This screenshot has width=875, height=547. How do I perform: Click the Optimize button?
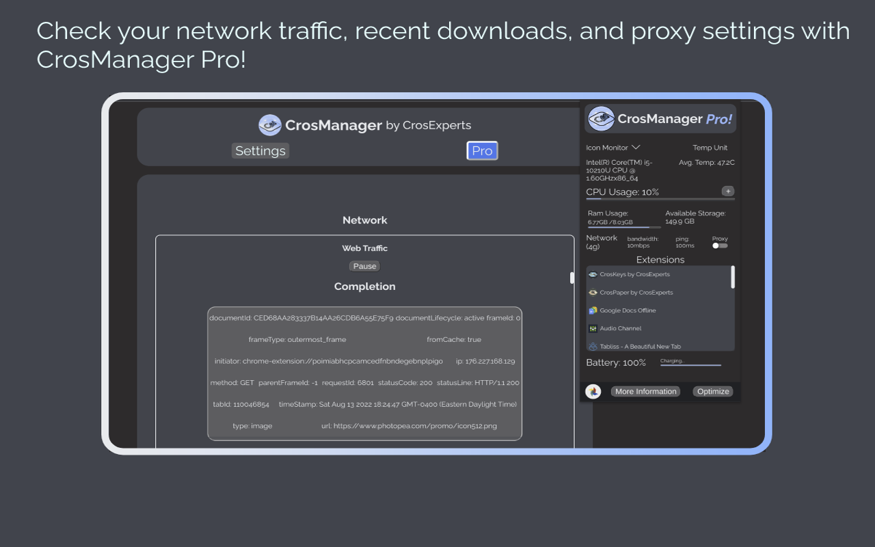pyautogui.click(x=713, y=392)
